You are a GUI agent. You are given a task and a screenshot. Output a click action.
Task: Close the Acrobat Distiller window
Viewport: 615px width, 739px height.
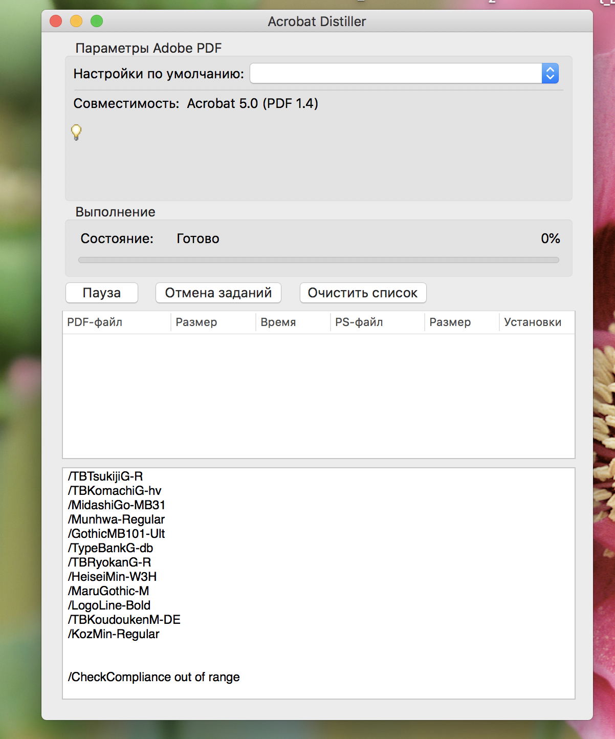tap(56, 21)
